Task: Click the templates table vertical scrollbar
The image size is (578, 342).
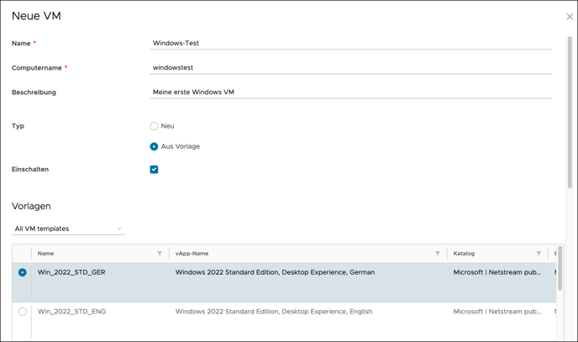Action: click(560, 268)
